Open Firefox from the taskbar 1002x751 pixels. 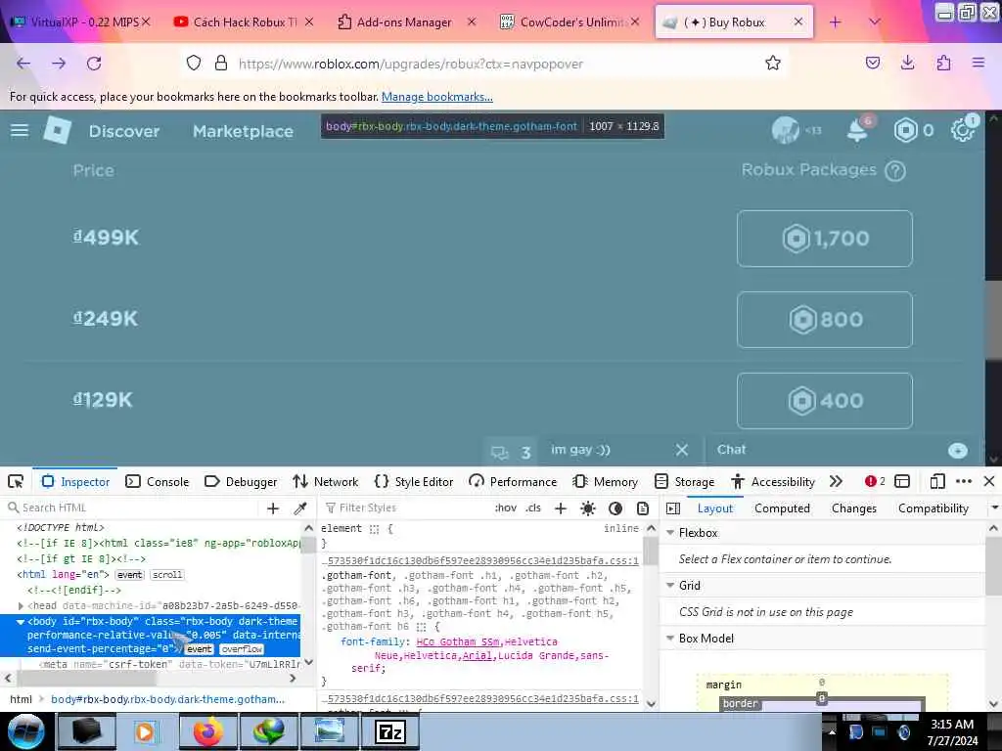pyautogui.click(x=207, y=731)
